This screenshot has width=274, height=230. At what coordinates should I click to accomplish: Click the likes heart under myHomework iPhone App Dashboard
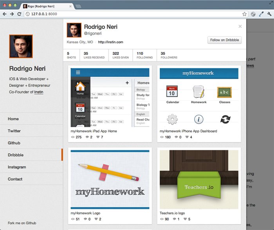click(187, 137)
